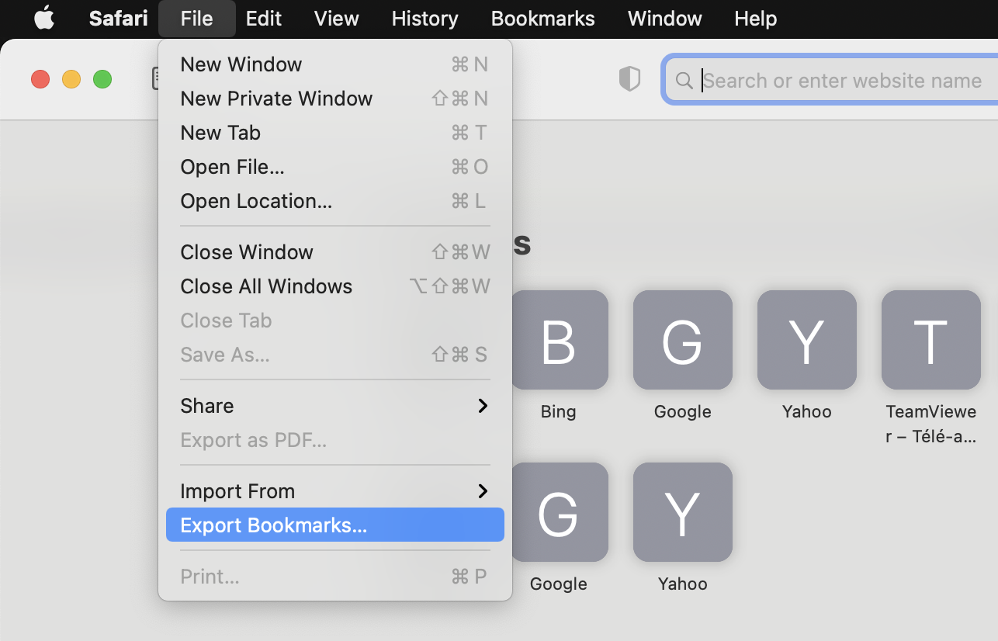The height and width of the screenshot is (641, 998).
Task: Open the top-row Google favorite tile
Action: tap(683, 340)
